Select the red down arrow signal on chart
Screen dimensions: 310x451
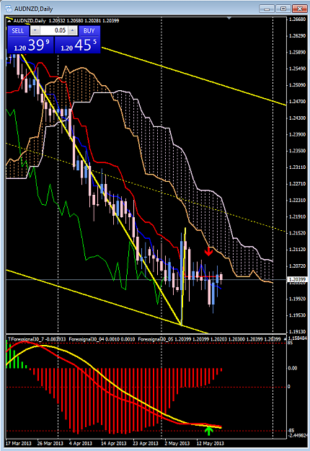tap(208, 252)
